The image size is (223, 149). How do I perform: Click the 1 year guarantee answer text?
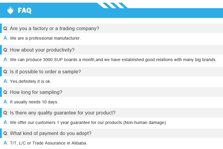click(x=88, y=122)
